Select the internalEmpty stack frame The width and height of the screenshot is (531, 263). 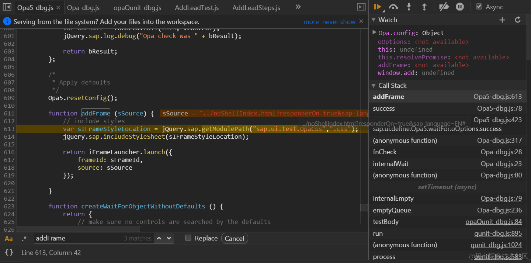point(447,198)
